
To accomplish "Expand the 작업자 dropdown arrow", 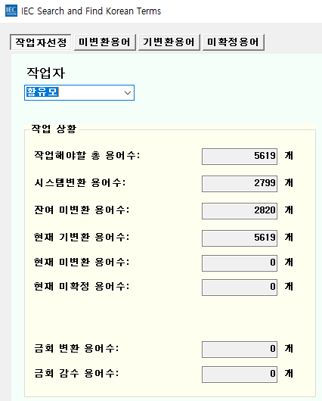I will point(128,93).
